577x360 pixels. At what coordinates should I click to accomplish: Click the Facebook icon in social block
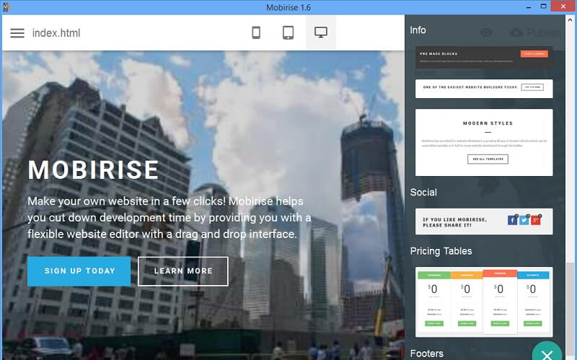pyautogui.click(x=512, y=220)
